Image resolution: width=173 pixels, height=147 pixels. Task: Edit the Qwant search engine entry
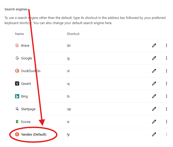pyautogui.click(x=154, y=83)
